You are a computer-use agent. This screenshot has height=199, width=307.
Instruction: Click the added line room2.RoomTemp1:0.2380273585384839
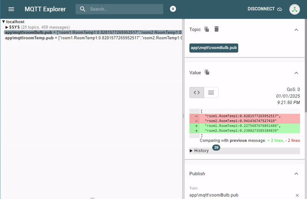tap(245, 131)
